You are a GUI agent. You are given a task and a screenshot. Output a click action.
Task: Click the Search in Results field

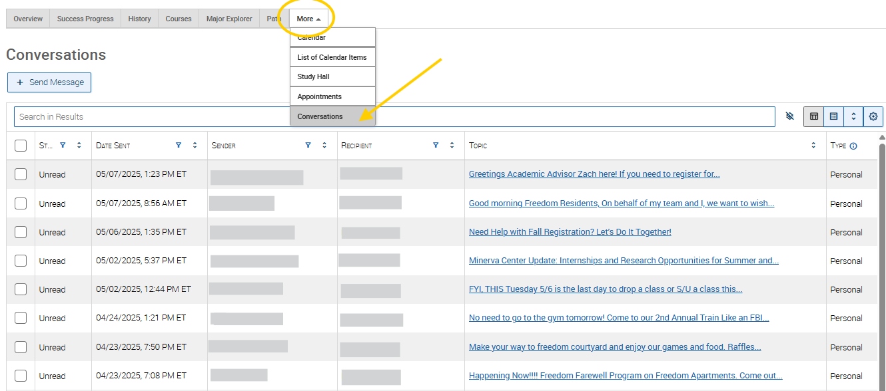[153, 116]
